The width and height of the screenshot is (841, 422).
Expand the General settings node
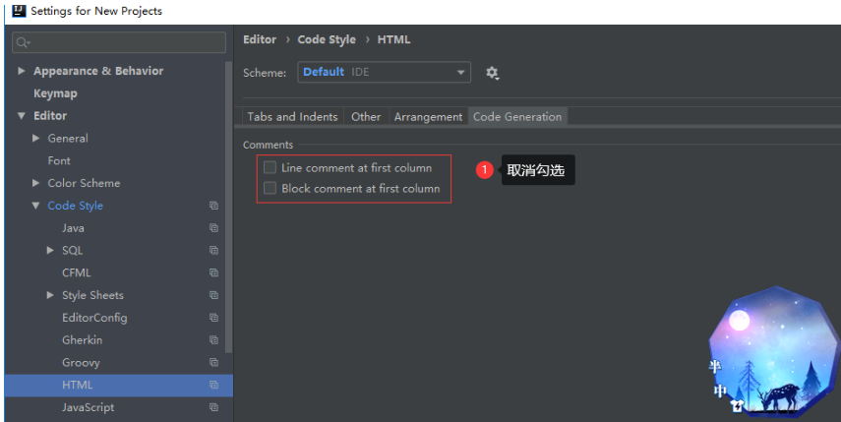[36, 139]
